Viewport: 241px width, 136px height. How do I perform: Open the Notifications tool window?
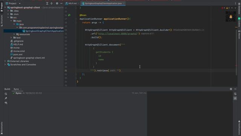click(239, 127)
